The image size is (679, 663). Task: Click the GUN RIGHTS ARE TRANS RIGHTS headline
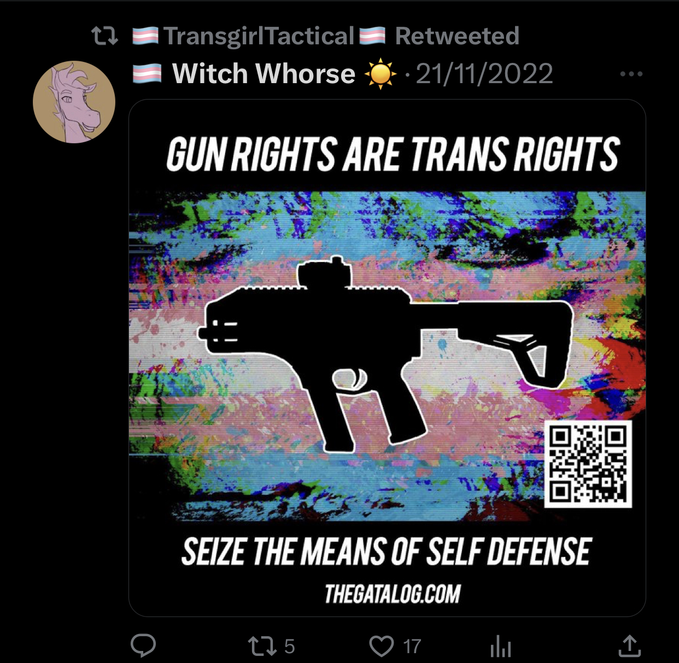(393, 154)
